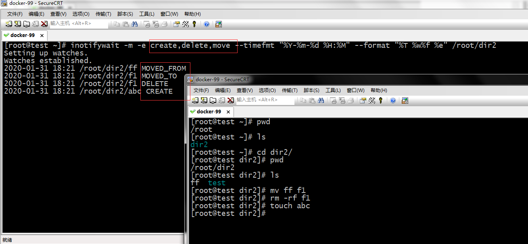The image size is (528, 244).
Task: Click Connect icon in the background window toolbar
Action: (9, 24)
